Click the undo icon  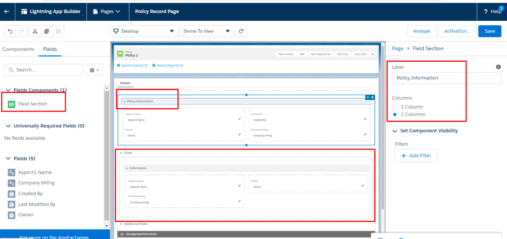tap(10, 31)
